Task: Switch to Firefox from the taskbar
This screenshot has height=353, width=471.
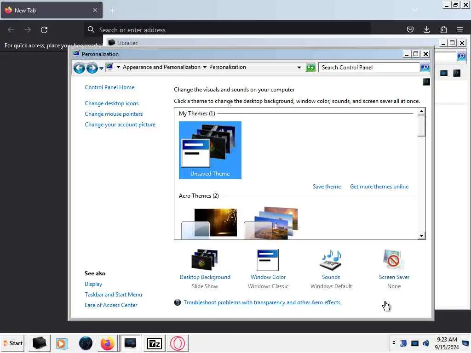Action: pos(107,343)
